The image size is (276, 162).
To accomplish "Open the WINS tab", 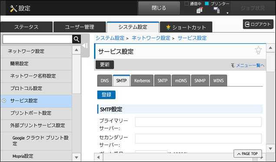I will (218, 81).
